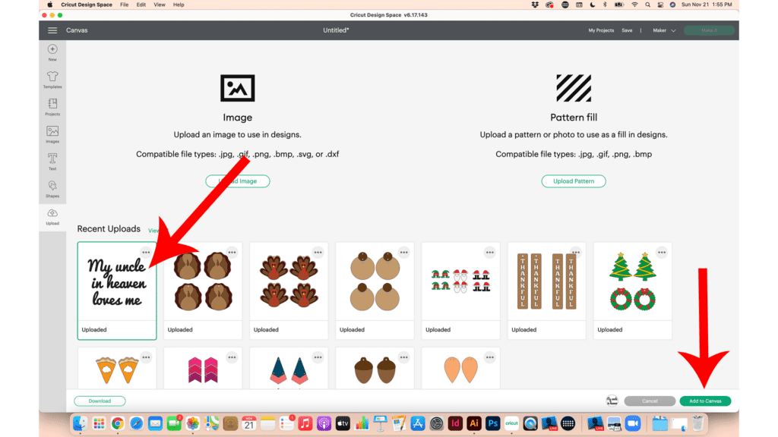Select the pumpkin pie slices upload
The image size is (778, 437).
pos(117,369)
